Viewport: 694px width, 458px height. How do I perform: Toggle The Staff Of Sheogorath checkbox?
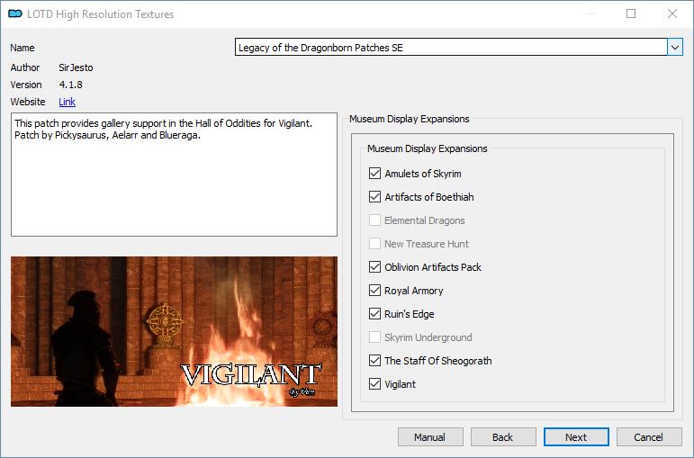[374, 361]
